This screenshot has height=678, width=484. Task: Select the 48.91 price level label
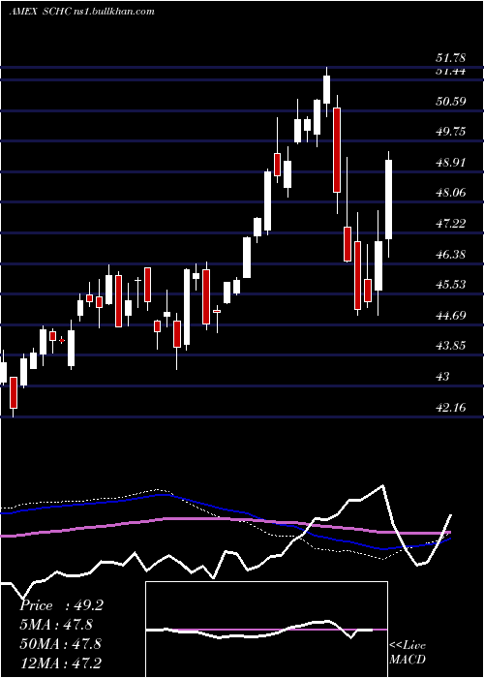[450, 163]
